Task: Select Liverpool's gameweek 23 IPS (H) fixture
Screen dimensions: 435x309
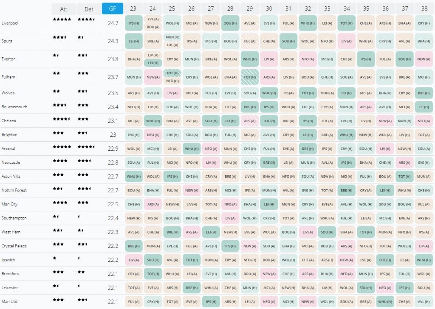Action: pos(134,23)
